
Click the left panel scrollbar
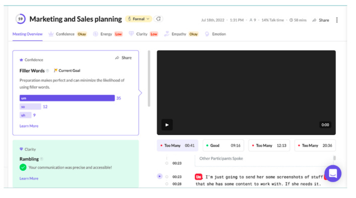tap(149, 78)
